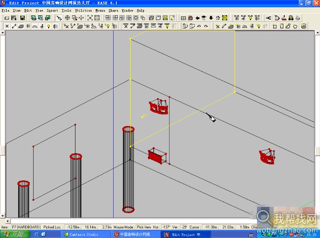This screenshot has width=320, height=238.
Task: Toggle the loudspeaker display icon
Action: click(x=28, y=26)
